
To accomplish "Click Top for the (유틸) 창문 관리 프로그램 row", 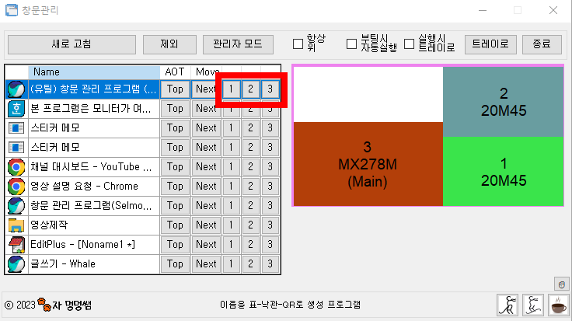I will tap(175, 89).
